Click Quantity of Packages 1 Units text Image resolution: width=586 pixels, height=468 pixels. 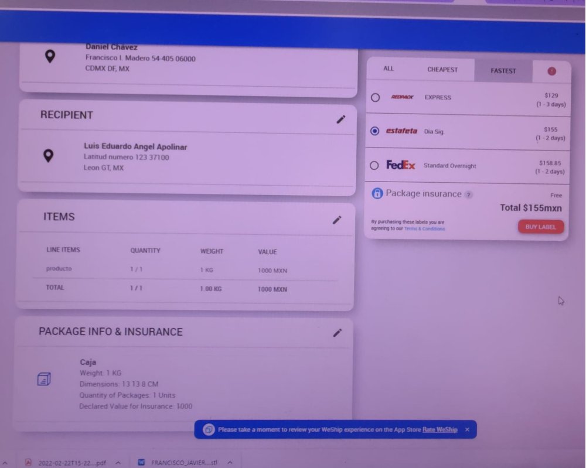click(x=127, y=395)
